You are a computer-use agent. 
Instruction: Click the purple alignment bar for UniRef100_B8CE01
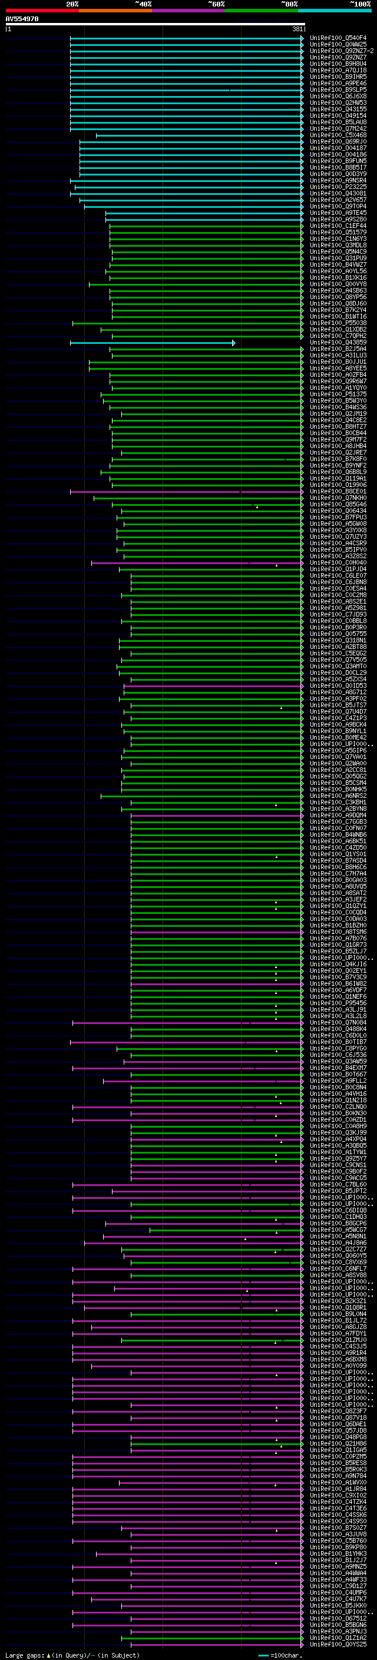tap(187, 492)
